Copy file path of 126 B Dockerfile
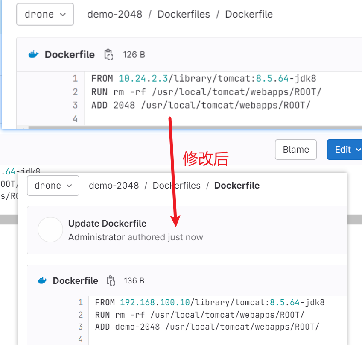 tap(109, 55)
